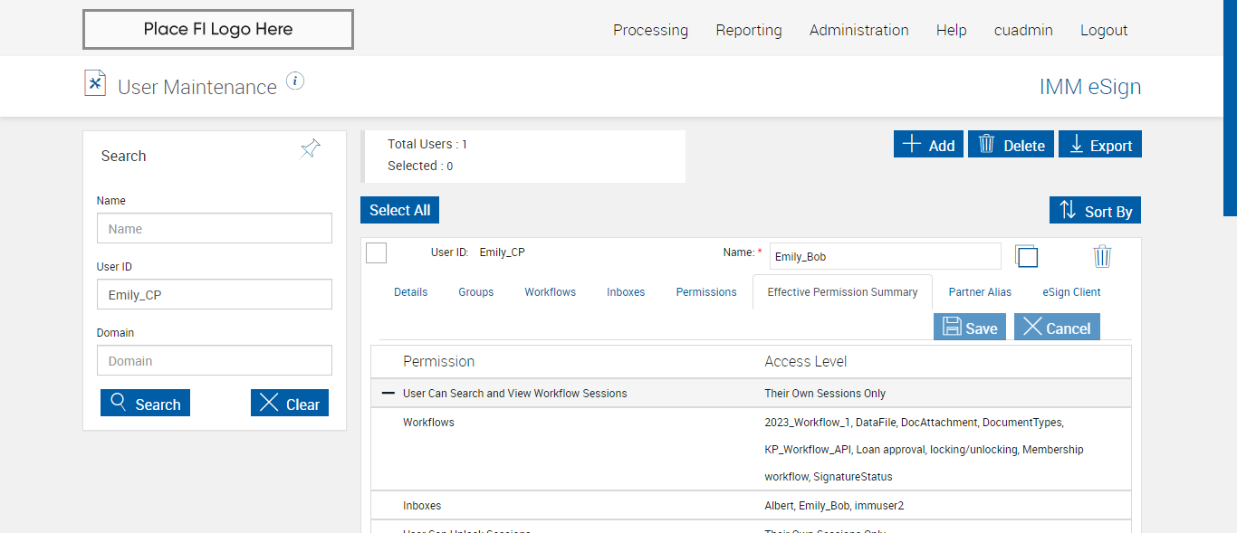Click the User Maintenance page icon
Viewport: 1237px width, 533px height.
[x=95, y=83]
